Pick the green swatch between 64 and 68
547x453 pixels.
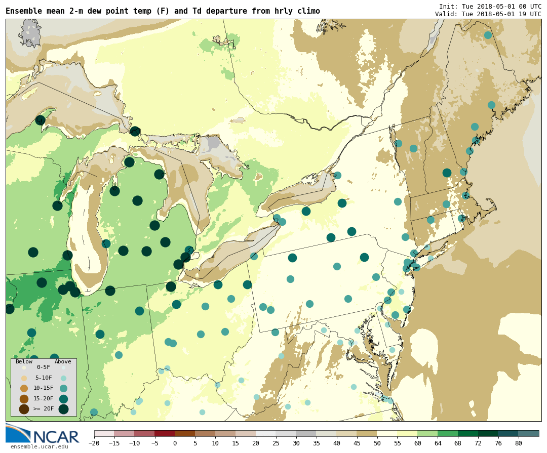[448, 433]
